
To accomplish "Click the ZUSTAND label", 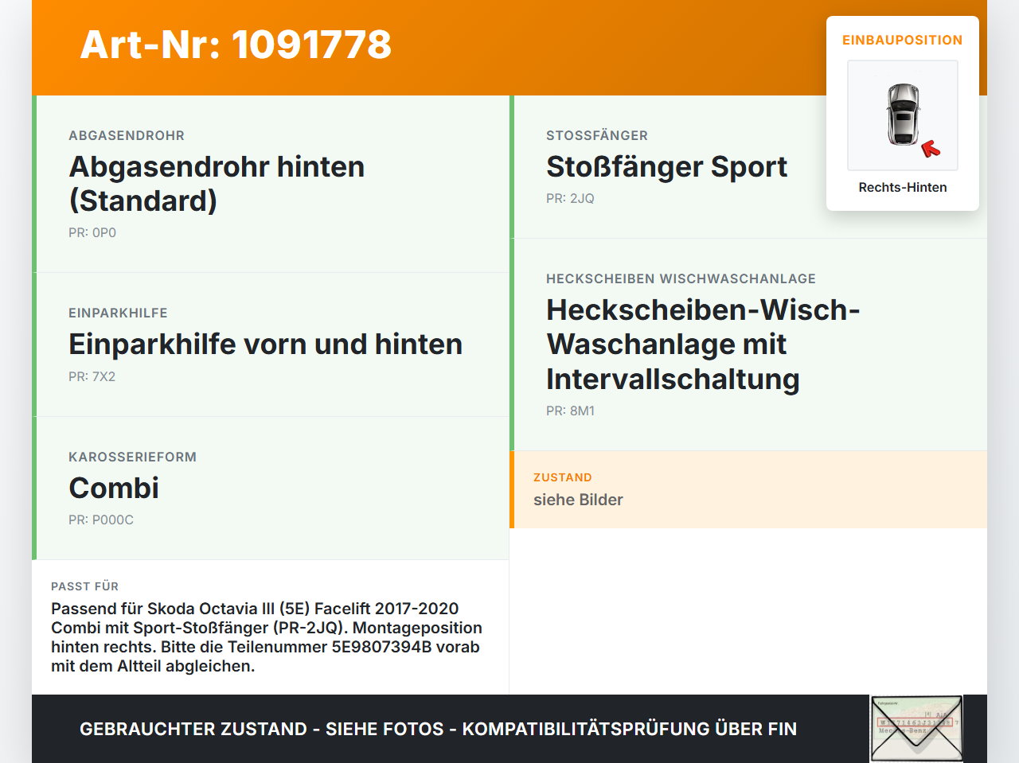I will (563, 477).
